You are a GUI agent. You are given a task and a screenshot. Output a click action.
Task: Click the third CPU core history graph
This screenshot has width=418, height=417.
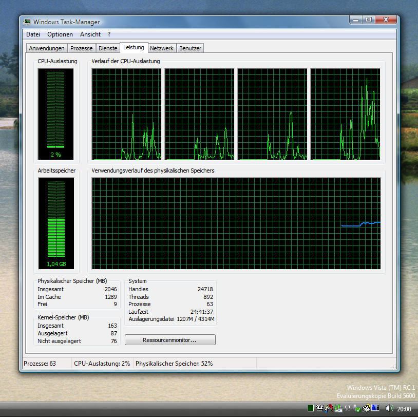coord(273,114)
